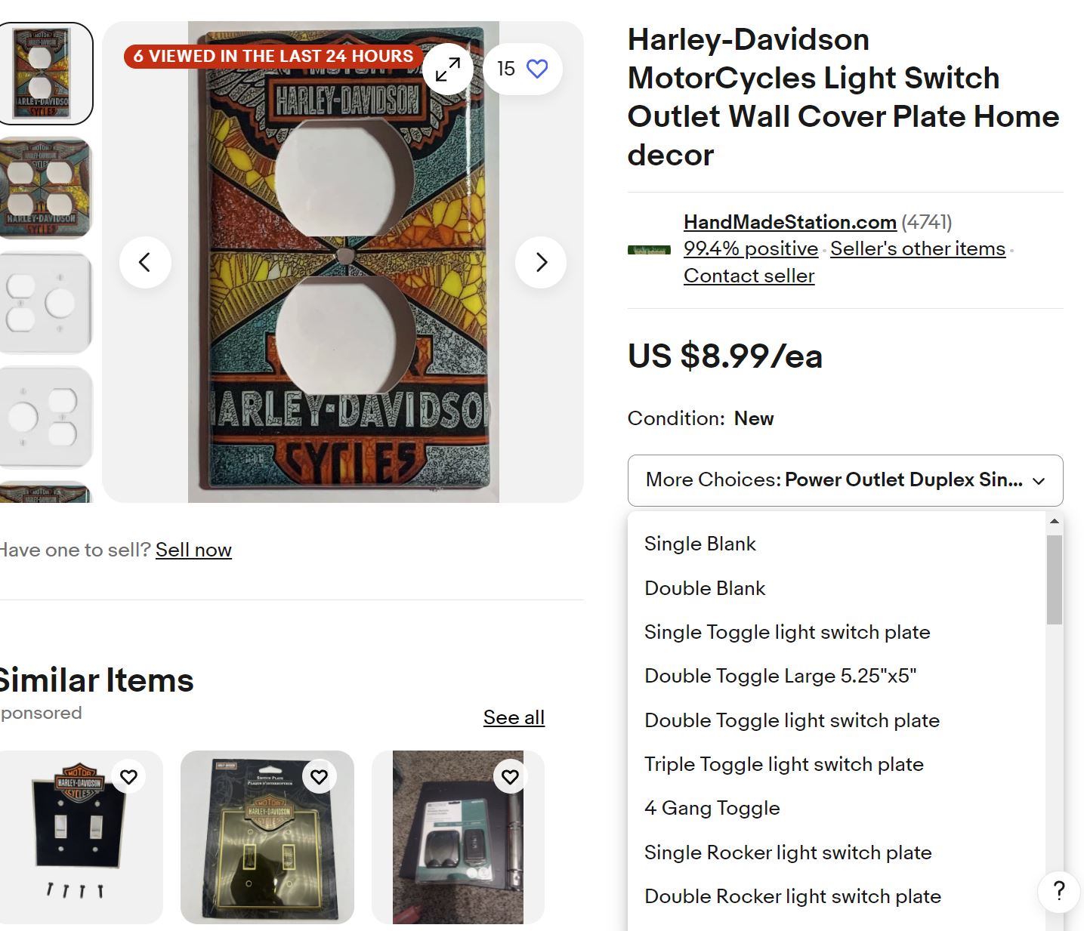The image size is (1084, 931).
Task: Select the Single Blank option
Action: (x=700, y=544)
